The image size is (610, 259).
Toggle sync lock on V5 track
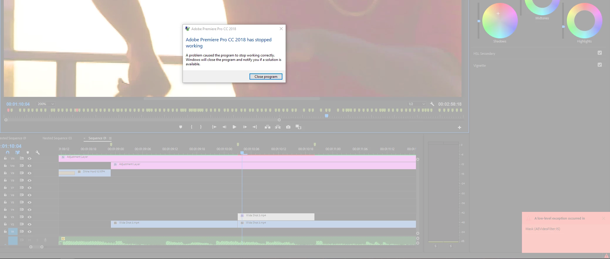pyautogui.click(x=21, y=202)
